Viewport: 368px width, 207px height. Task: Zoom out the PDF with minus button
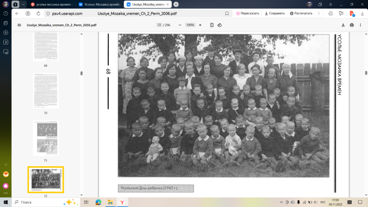pyautogui.click(x=180, y=25)
